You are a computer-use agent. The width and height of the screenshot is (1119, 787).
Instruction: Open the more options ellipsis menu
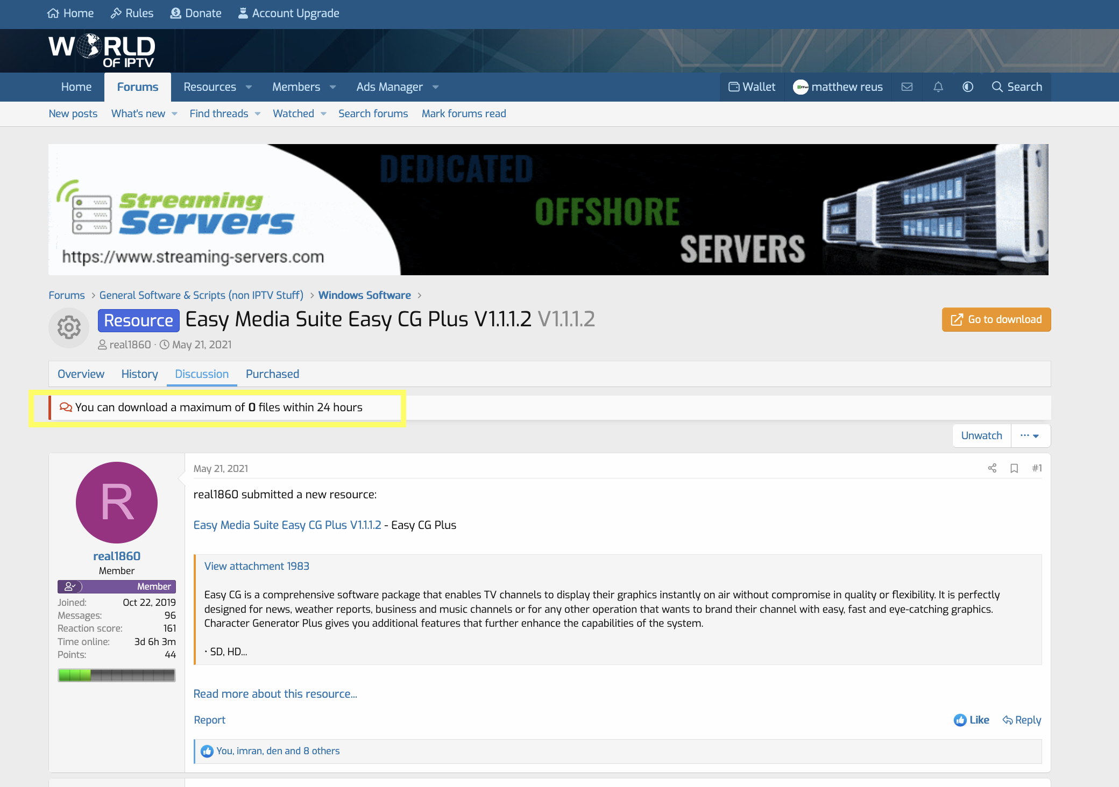pyautogui.click(x=1030, y=435)
